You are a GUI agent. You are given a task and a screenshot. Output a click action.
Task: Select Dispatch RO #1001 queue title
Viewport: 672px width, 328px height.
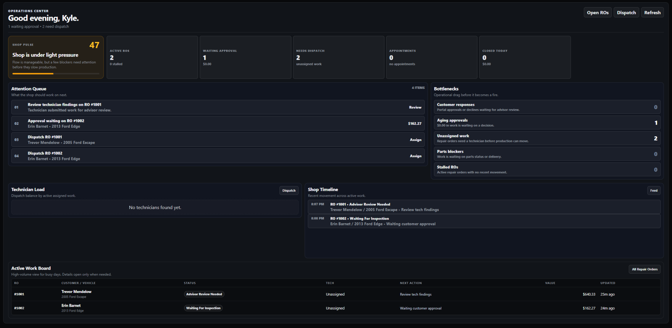(x=45, y=137)
